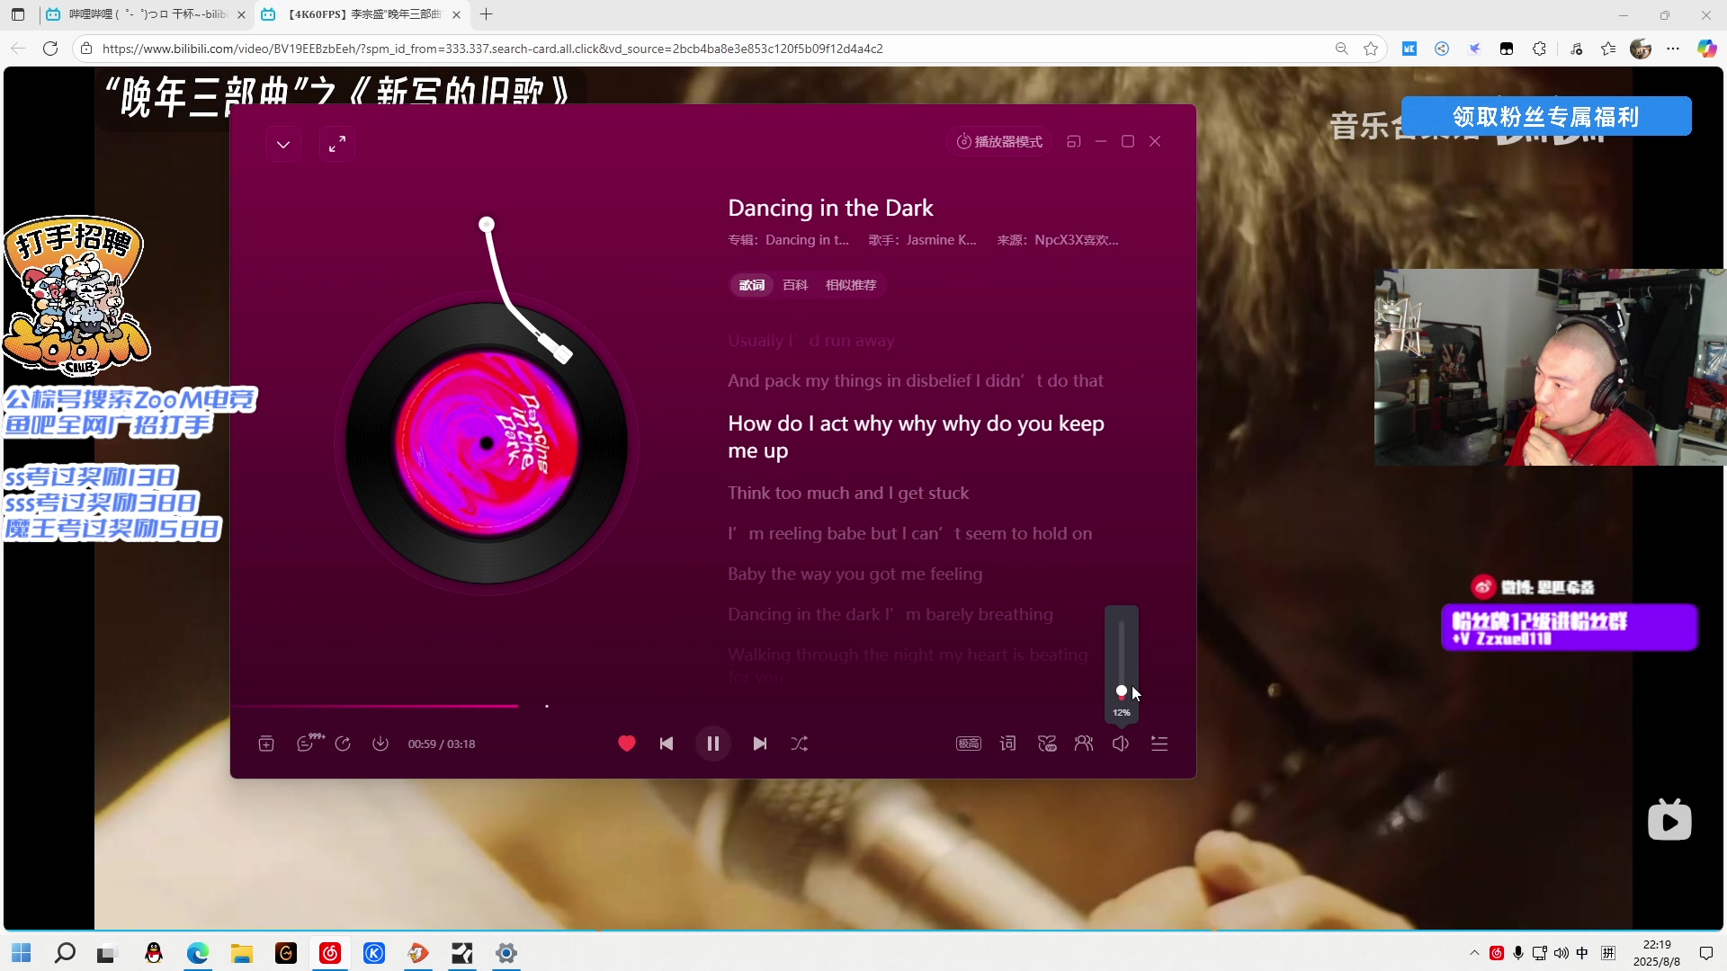The height and width of the screenshot is (971, 1727).
Task: Switch to 播放器模式 player mode
Action: click(999, 142)
